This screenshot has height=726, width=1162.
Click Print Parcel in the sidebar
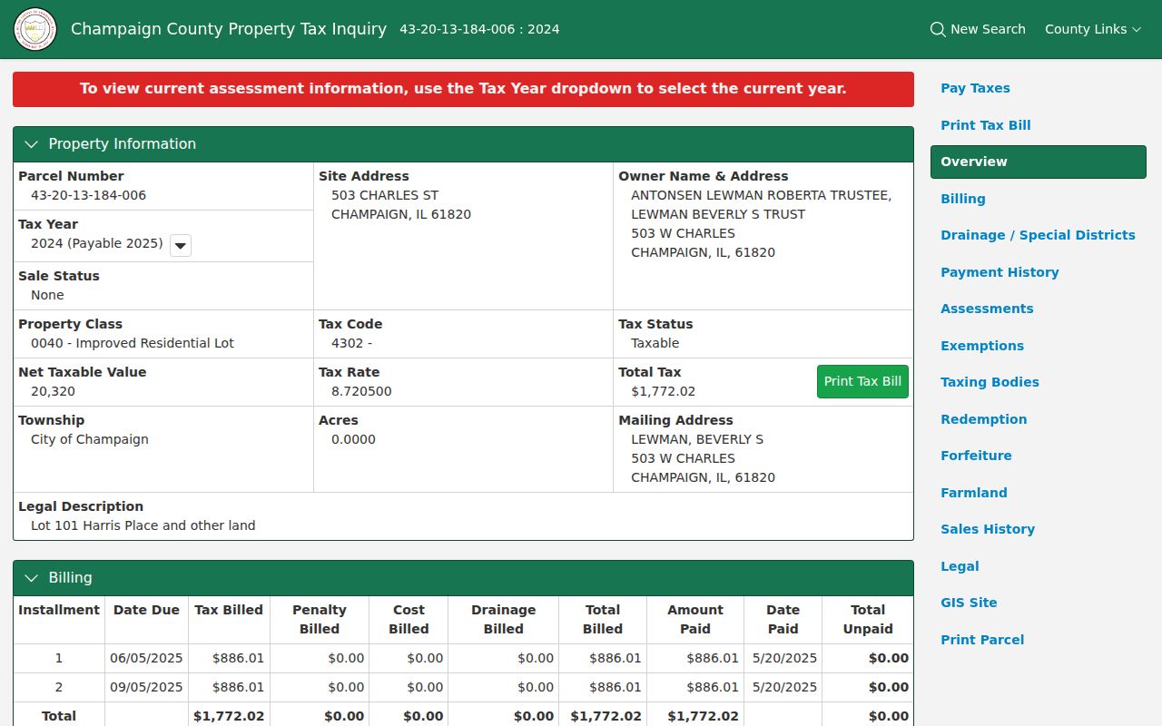[982, 640]
